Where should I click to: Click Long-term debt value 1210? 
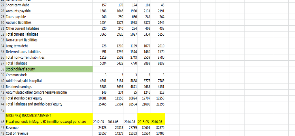click(x=115, y=46)
